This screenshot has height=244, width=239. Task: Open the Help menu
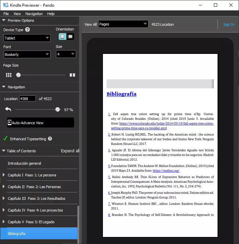coord(51,14)
